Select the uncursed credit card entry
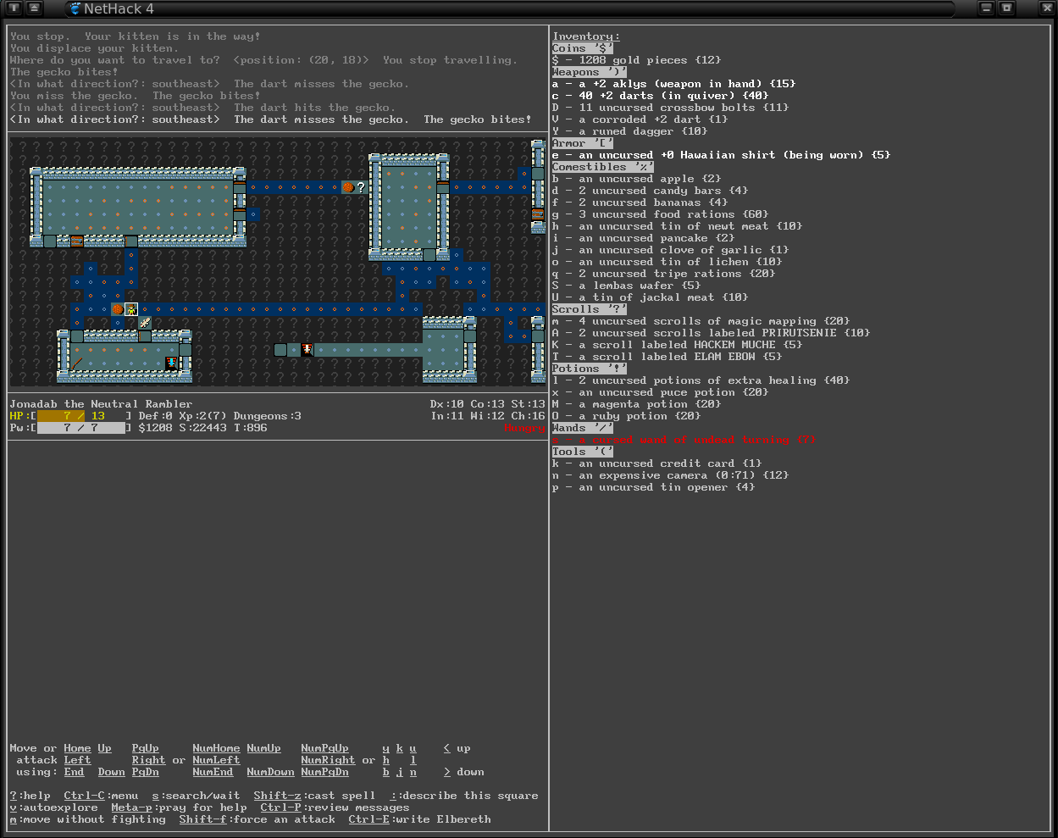Image resolution: width=1058 pixels, height=838 pixels. click(656, 463)
